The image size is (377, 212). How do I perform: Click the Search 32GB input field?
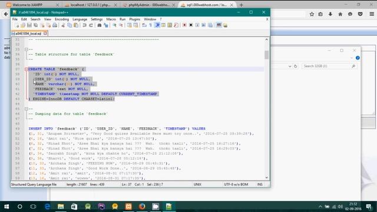329,66
